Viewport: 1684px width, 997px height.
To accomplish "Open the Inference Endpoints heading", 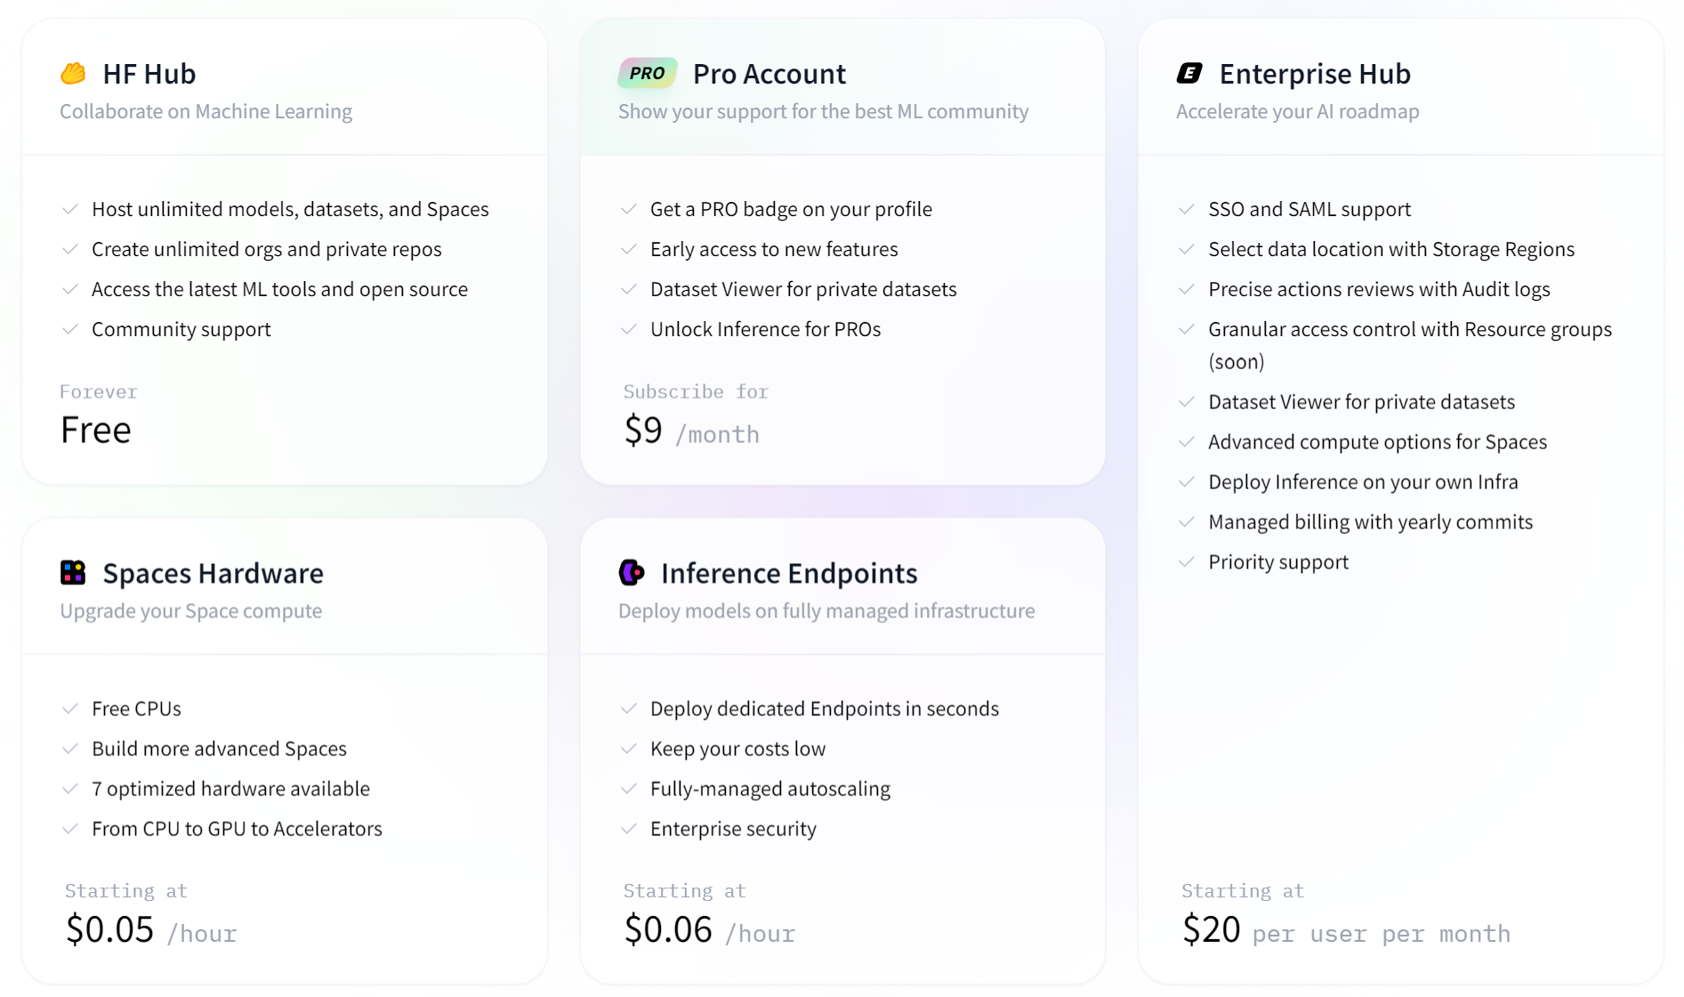I will 788,574.
